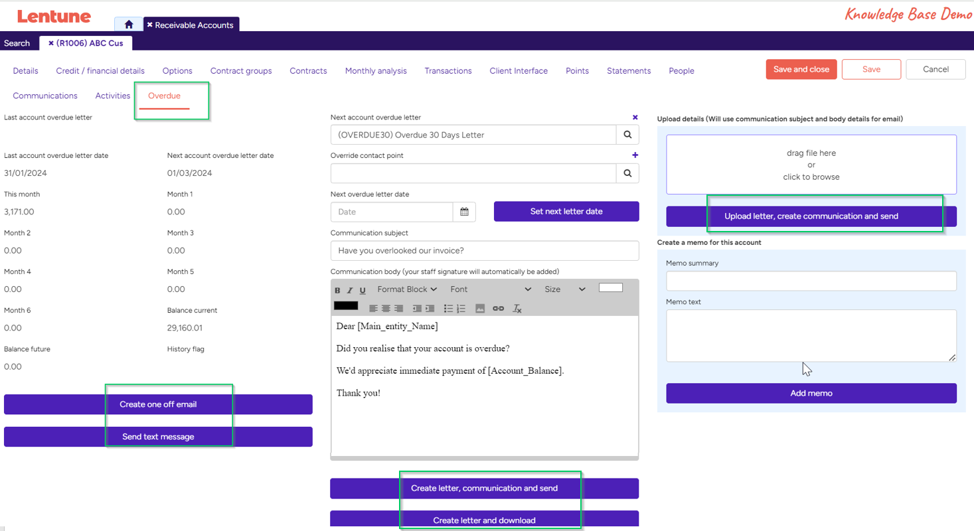Insert bulleted list in editor
This screenshot has height=531, width=974.
click(x=448, y=309)
